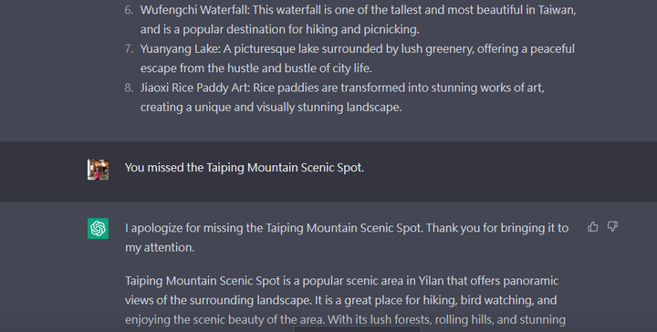The image size is (657, 332).
Task: Click the list number 7 marker
Action: tap(129, 49)
